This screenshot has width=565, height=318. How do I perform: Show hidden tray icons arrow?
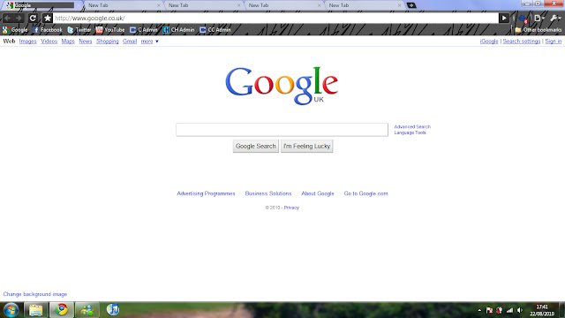[x=479, y=310]
